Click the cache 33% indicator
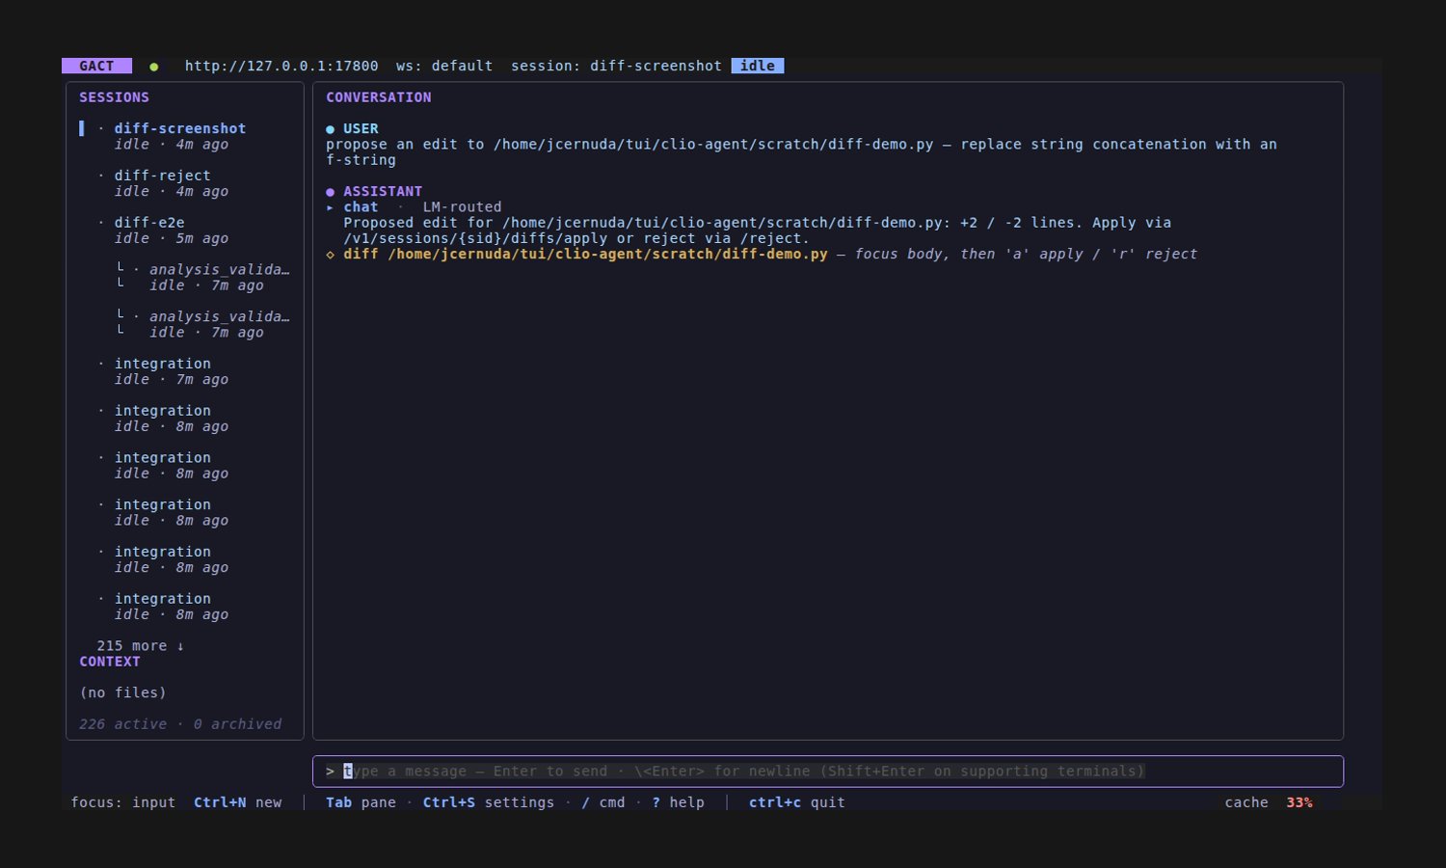 pyautogui.click(x=1269, y=802)
